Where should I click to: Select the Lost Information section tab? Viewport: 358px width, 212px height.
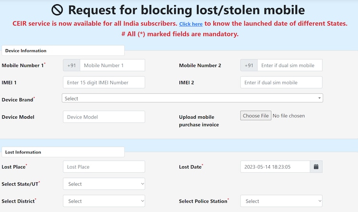pyautogui.click(x=63, y=152)
